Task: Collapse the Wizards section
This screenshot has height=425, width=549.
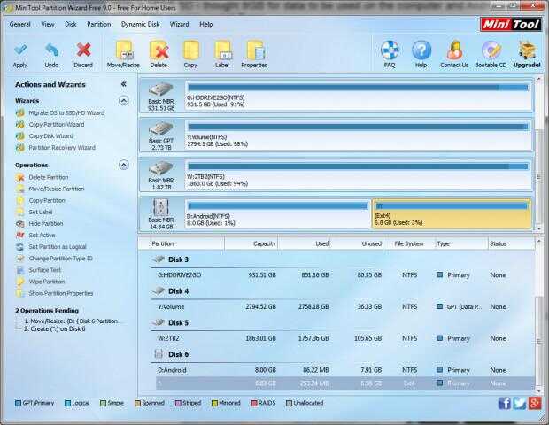Action: pyautogui.click(x=124, y=101)
